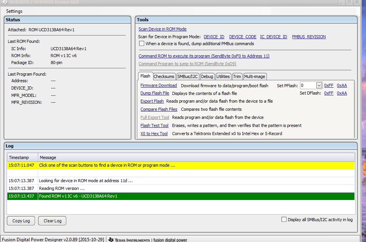The image size is (366, 242).
Task: Expand the Set PFlash dropdown arrow
Action: 319,86
